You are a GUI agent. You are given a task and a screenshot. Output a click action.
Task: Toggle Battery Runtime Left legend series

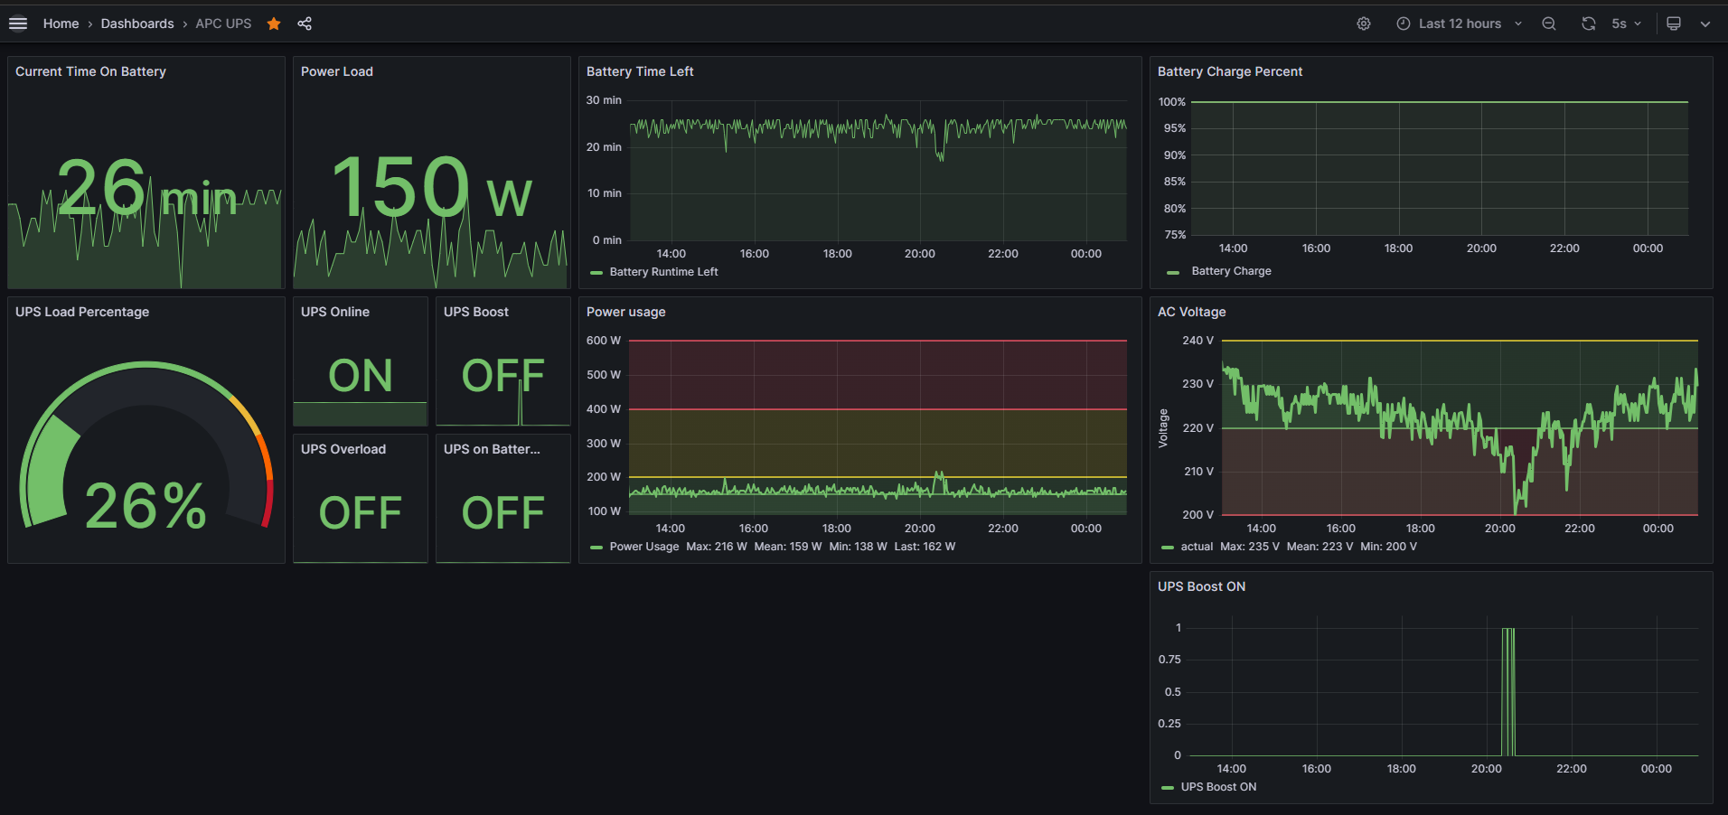coord(663,272)
